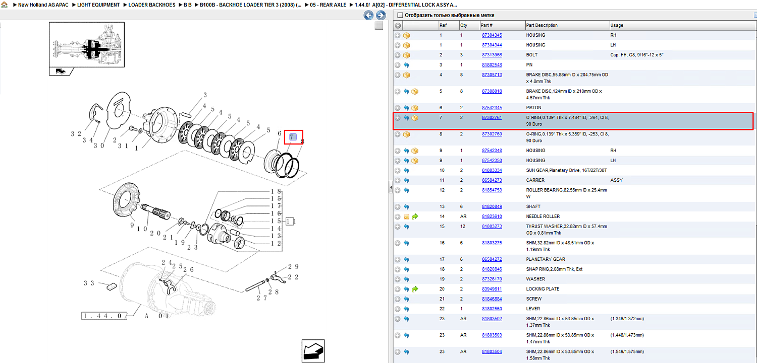
Task: Open the LIGHT EQUIPMENT breadcrumb
Action: (x=98, y=5)
